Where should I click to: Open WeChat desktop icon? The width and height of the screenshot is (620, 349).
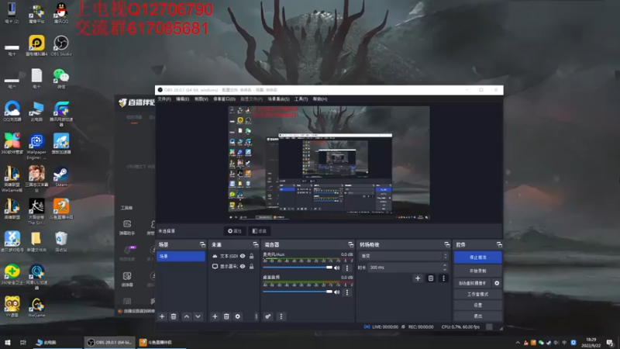pos(61,78)
